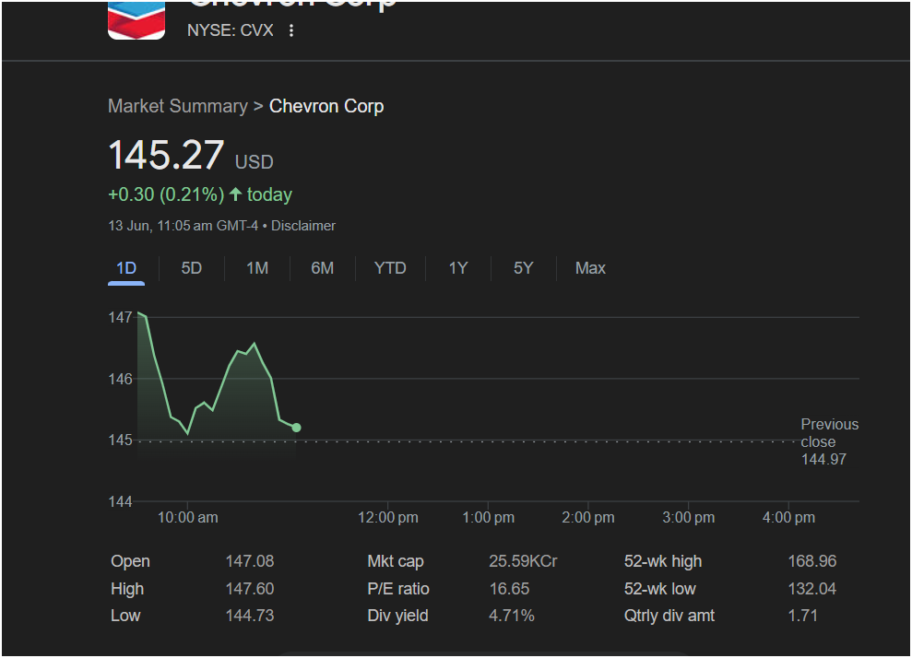
Task: Click the Chevron company logo
Action: [x=136, y=19]
